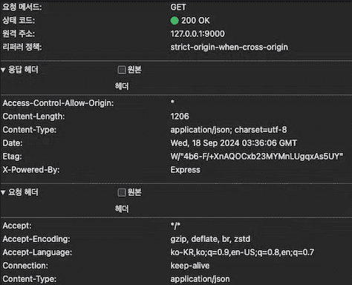Collapse the 요청 헤더 section triangle
Screen dimensions: 352x285
3,192
